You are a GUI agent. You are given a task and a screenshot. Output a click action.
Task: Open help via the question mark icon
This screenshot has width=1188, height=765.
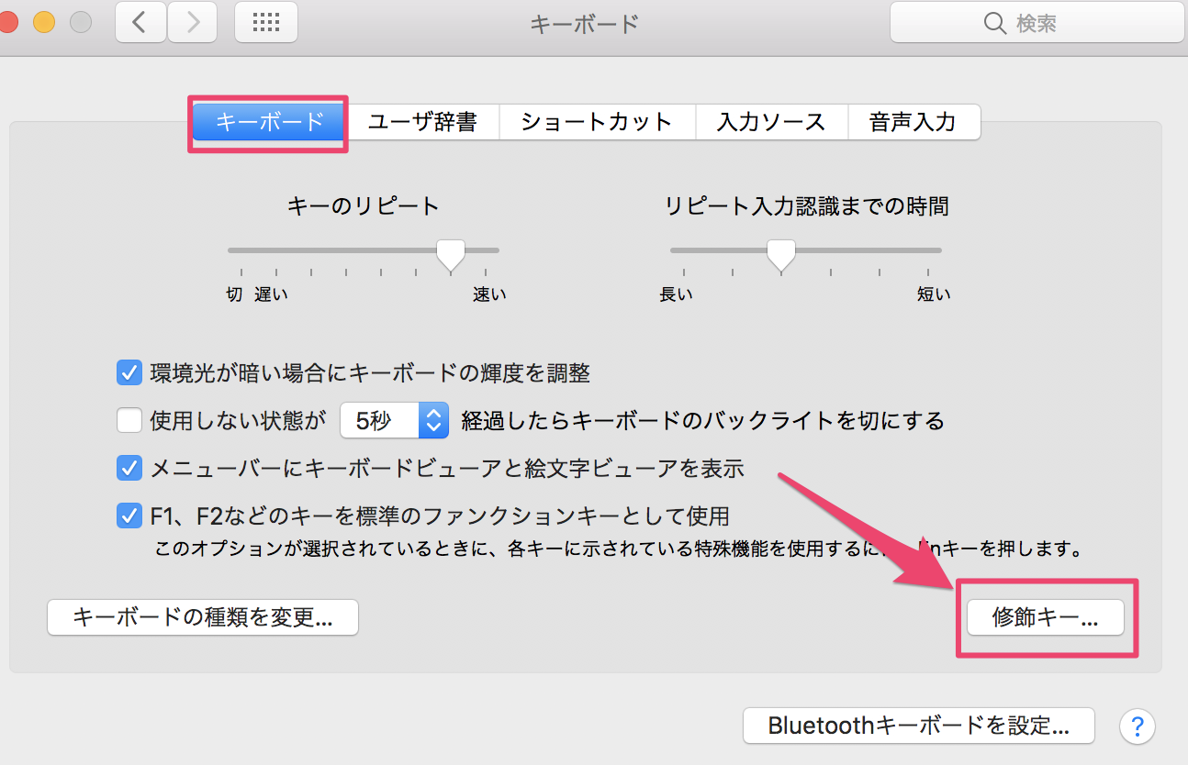point(1137,726)
